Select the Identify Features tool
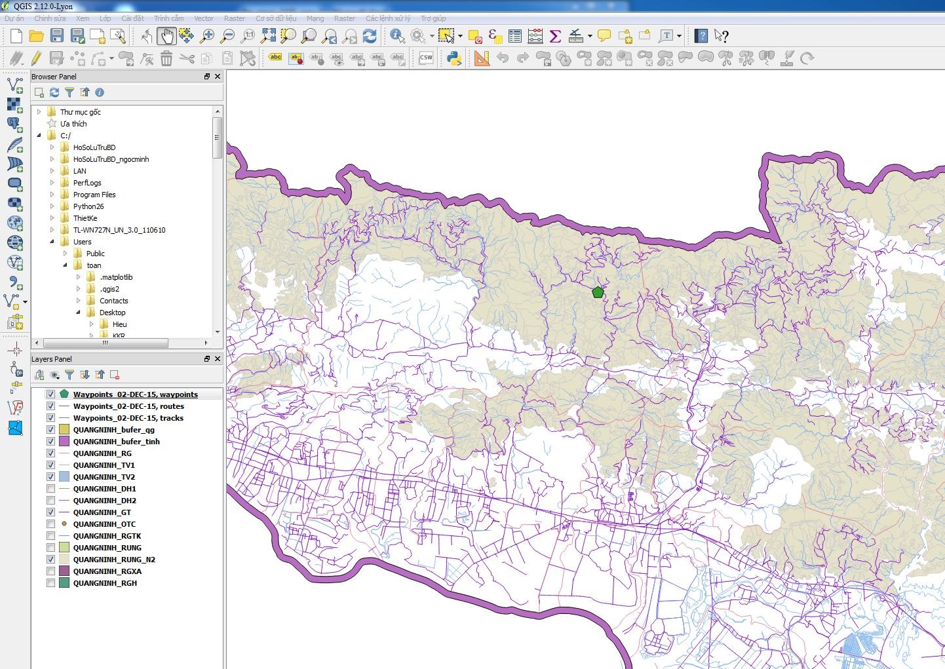Image resolution: width=945 pixels, height=669 pixels. [397, 36]
